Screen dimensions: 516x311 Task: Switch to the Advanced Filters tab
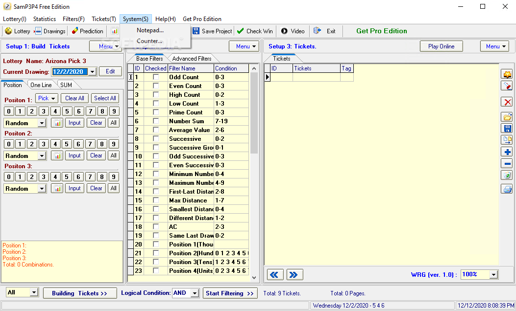point(192,59)
